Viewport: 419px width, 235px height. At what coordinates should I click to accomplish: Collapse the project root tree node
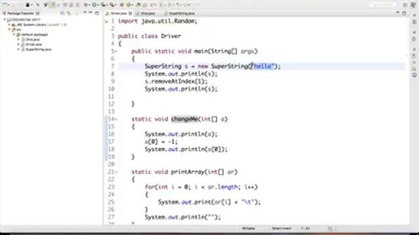(5, 20)
